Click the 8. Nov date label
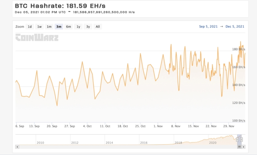The height and width of the screenshot is (155, 257). (176, 126)
